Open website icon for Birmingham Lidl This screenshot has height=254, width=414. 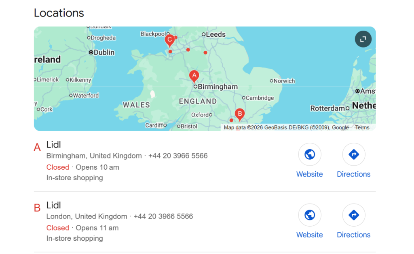pyautogui.click(x=310, y=154)
